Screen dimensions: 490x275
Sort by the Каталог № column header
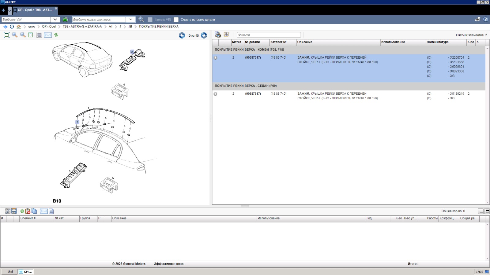pyautogui.click(x=279, y=42)
